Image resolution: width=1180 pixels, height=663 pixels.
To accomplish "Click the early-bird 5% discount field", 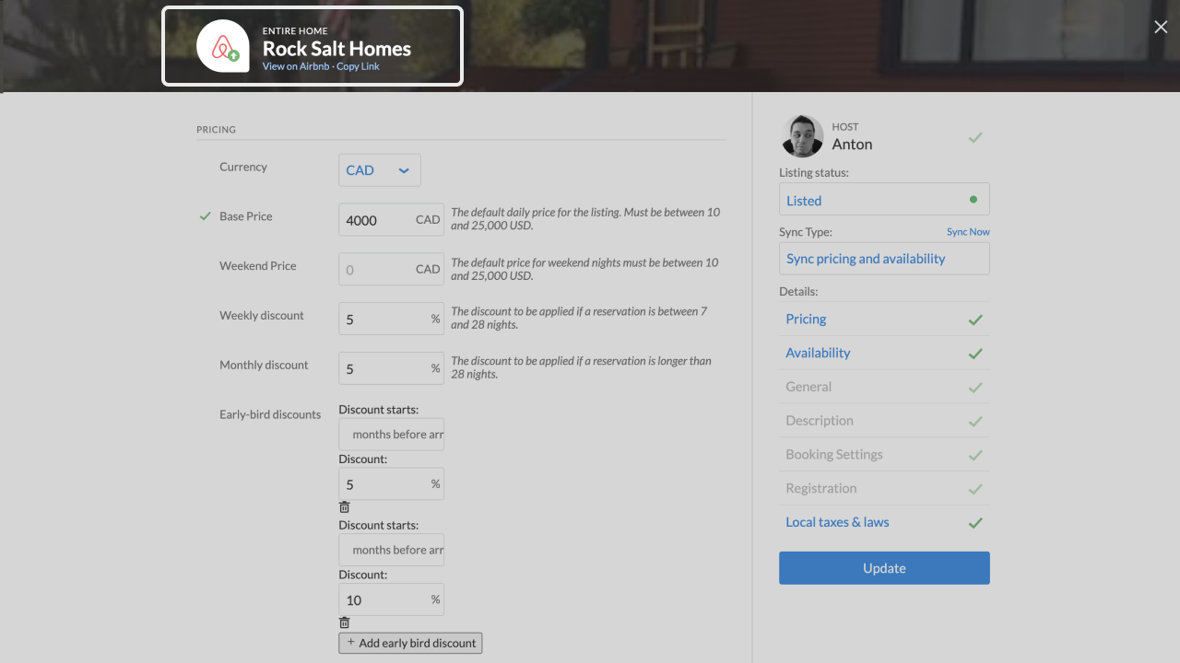I will (x=391, y=484).
